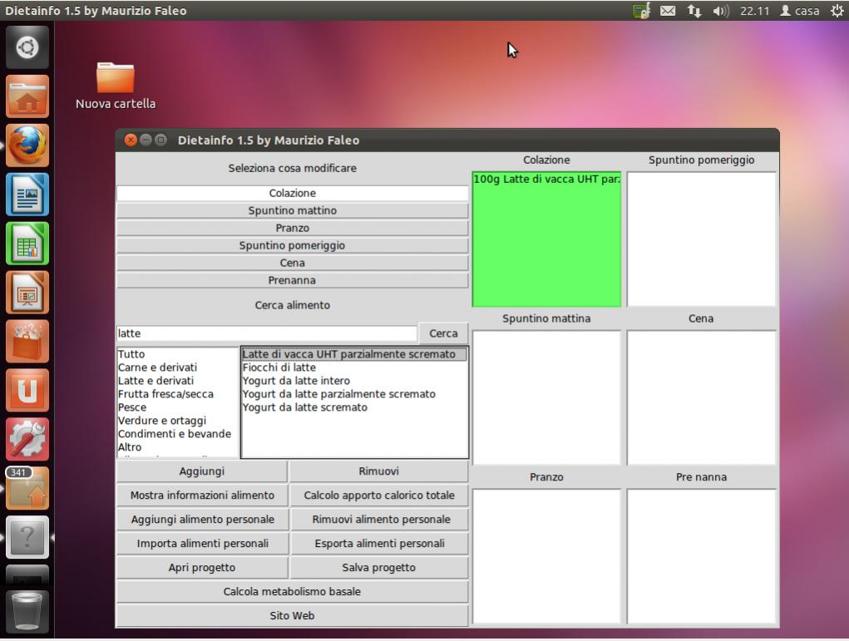
Task: Select the Pranzo meal option
Action: tap(292, 228)
